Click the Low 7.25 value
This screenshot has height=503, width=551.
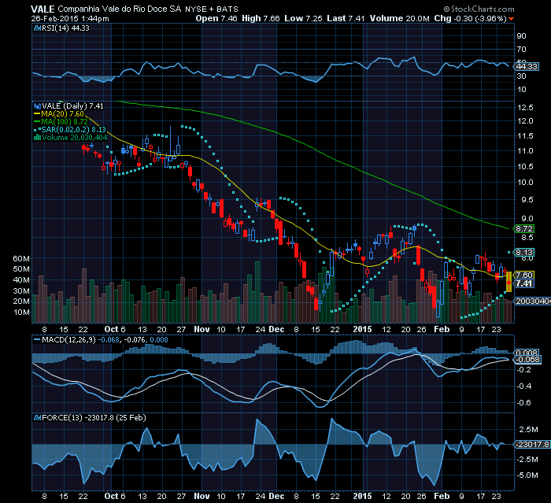pos(303,18)
